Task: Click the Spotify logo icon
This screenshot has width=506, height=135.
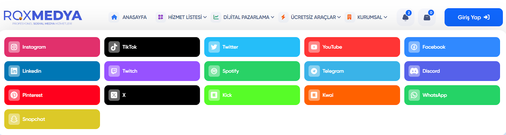Action: coord(214,71)
